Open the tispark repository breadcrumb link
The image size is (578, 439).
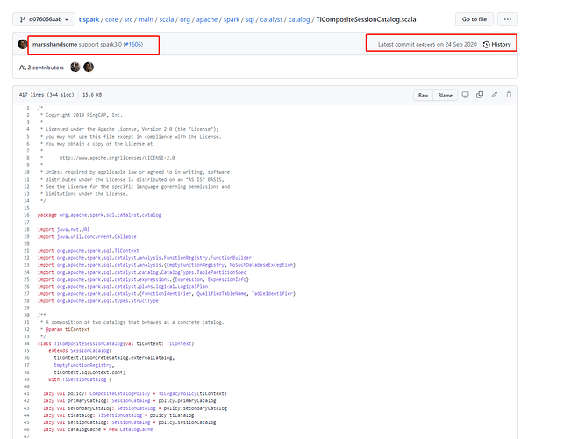[x=89, y=19]
